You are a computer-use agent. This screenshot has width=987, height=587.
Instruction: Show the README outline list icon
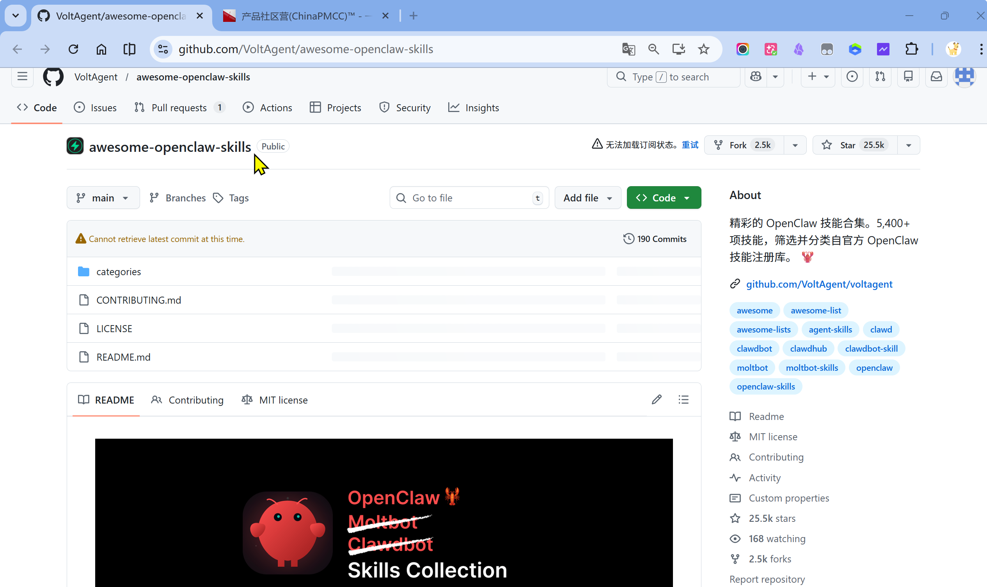coord(683,400)
